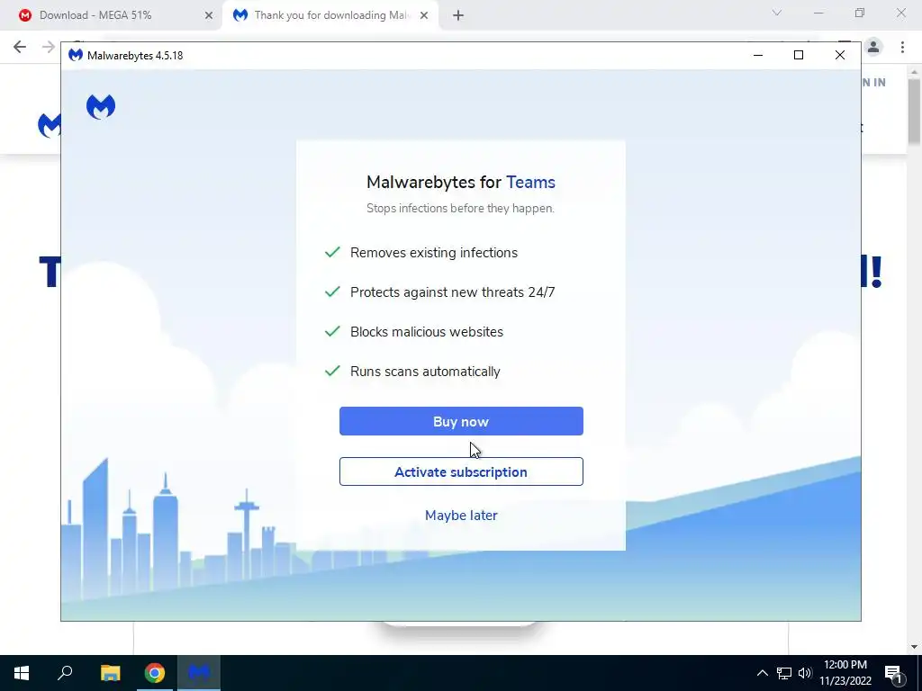Open Chrome profile avatar menu
This screenshot has height=691, width=922.
click(x=873, y=47)
